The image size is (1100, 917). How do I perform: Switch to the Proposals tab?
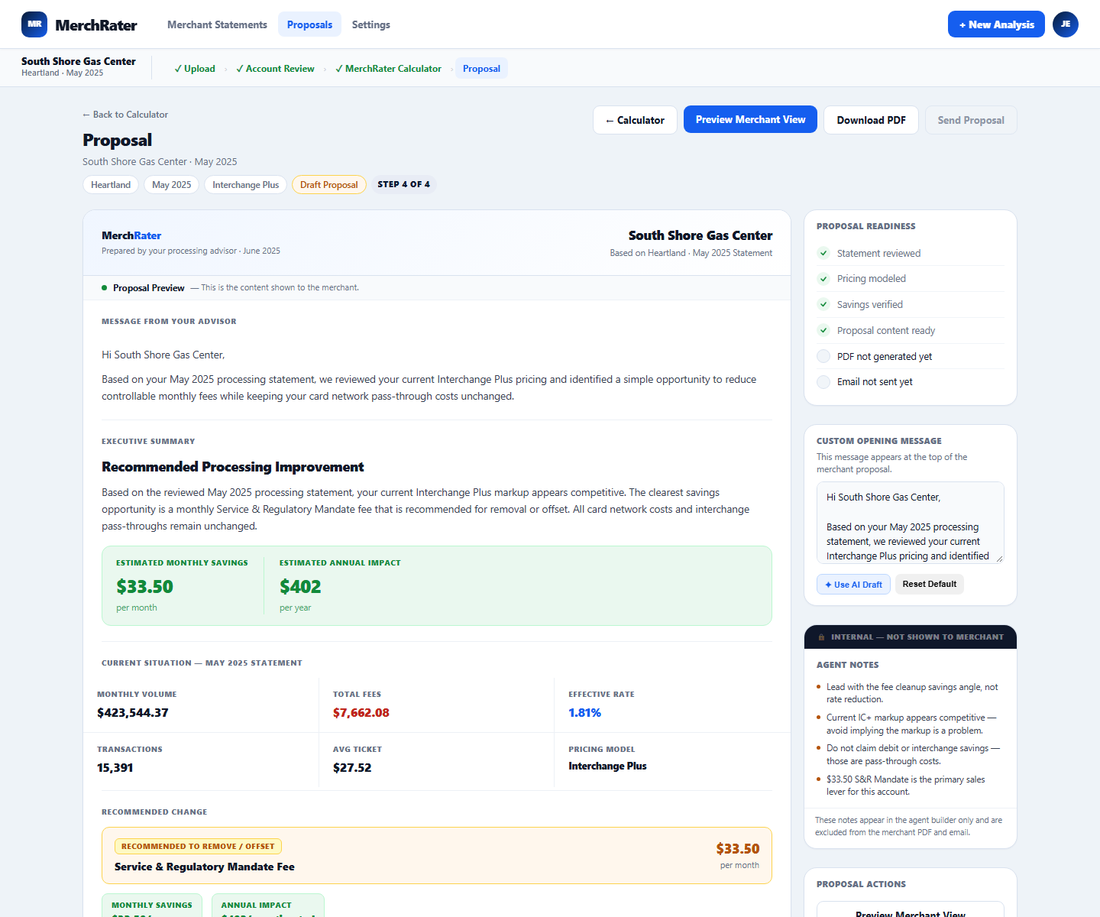309,24
